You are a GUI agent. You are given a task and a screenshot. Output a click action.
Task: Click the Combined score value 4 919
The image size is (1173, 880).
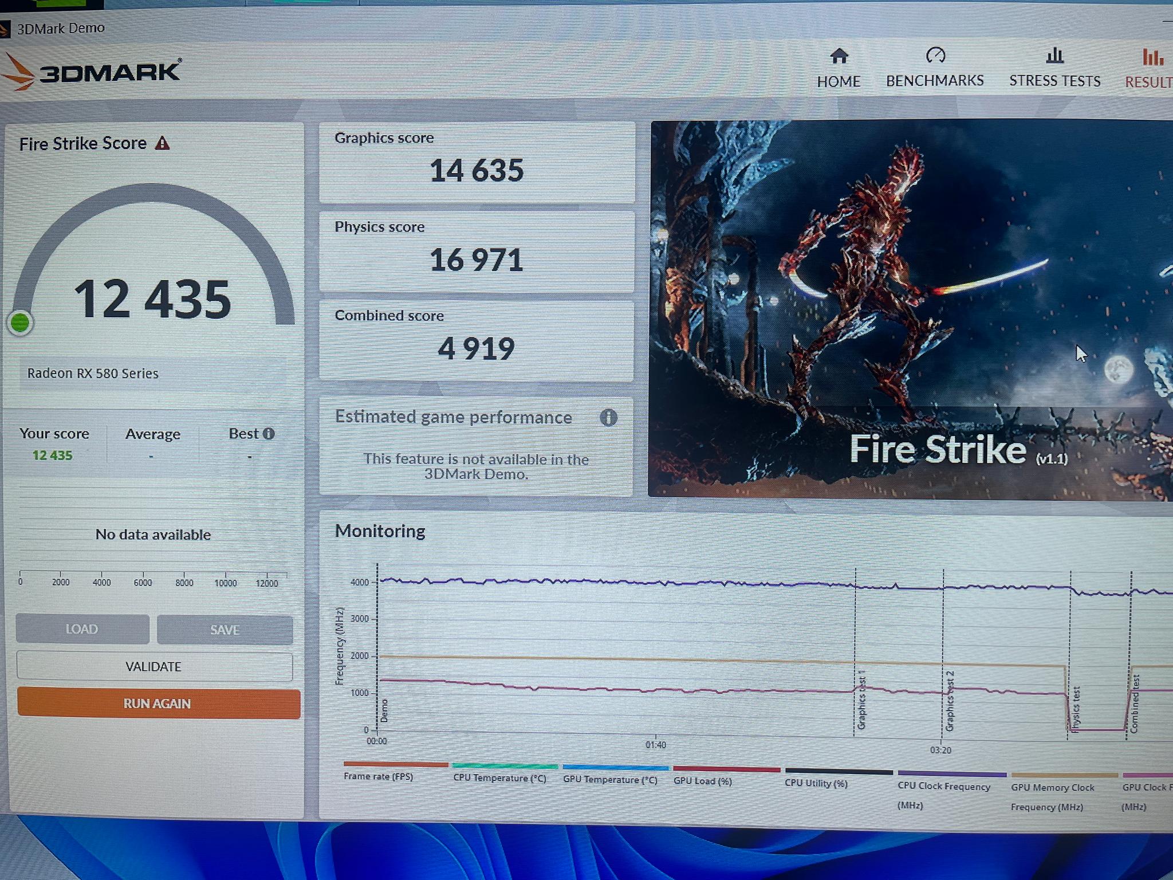pos(477,349)
